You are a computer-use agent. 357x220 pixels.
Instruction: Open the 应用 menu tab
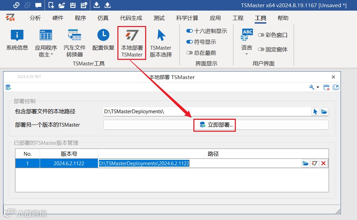tap(215, 18)
